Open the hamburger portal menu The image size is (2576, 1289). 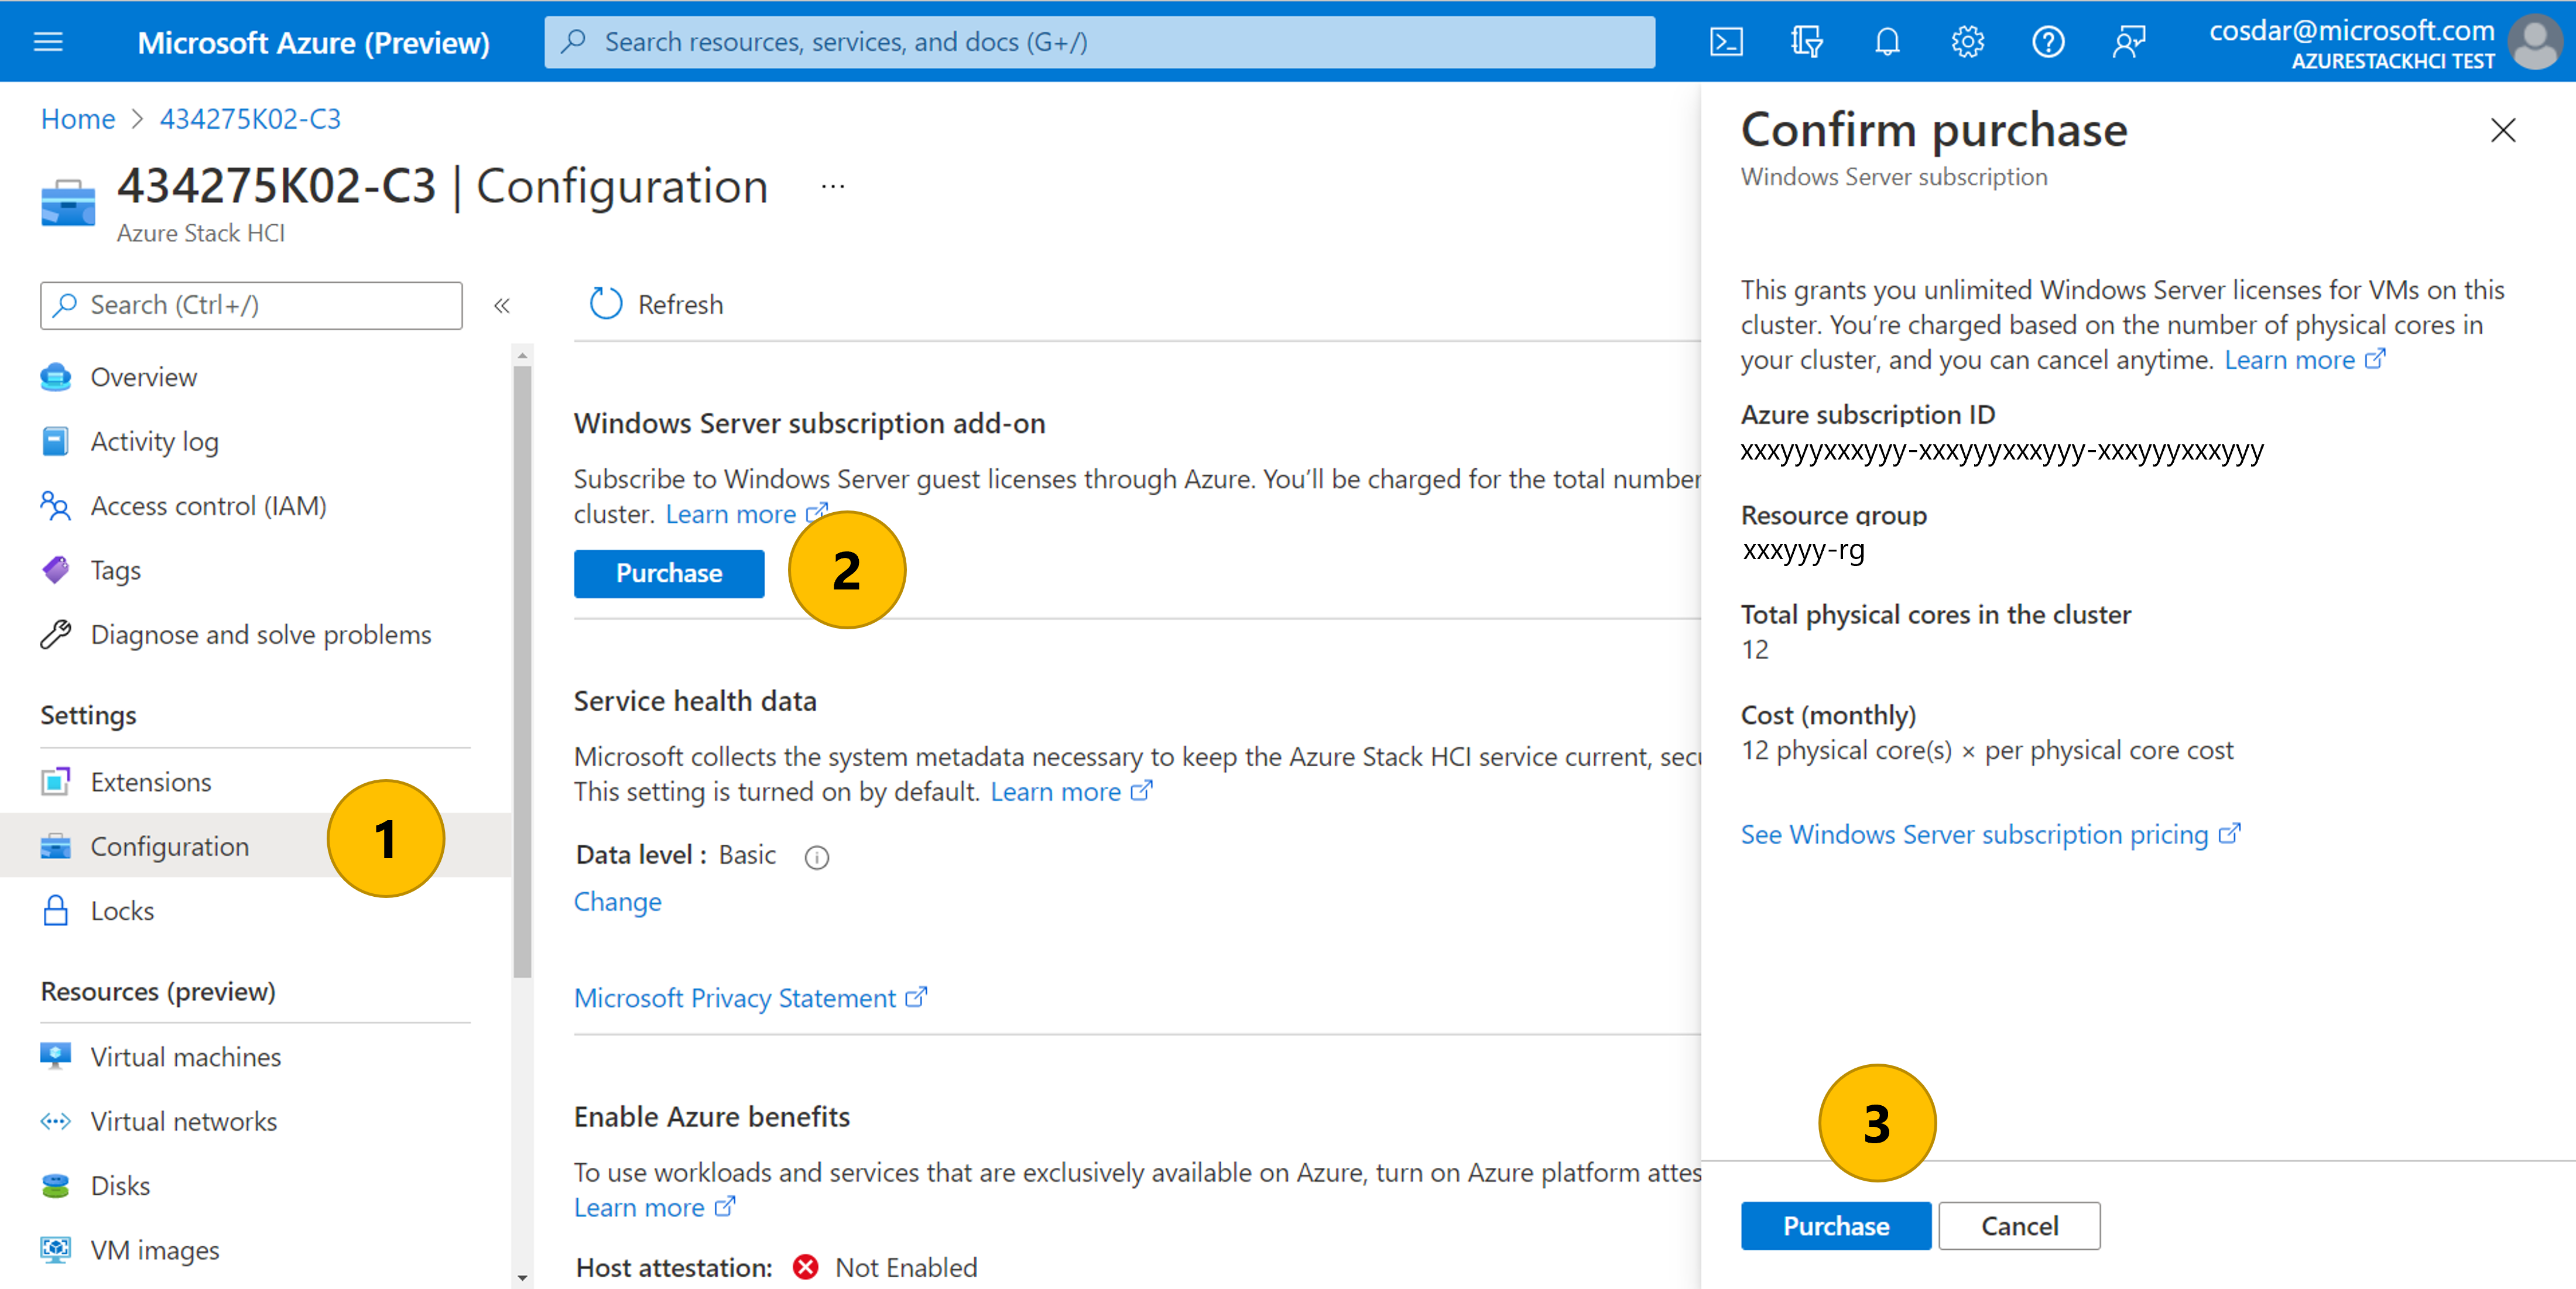coord(48,42)
